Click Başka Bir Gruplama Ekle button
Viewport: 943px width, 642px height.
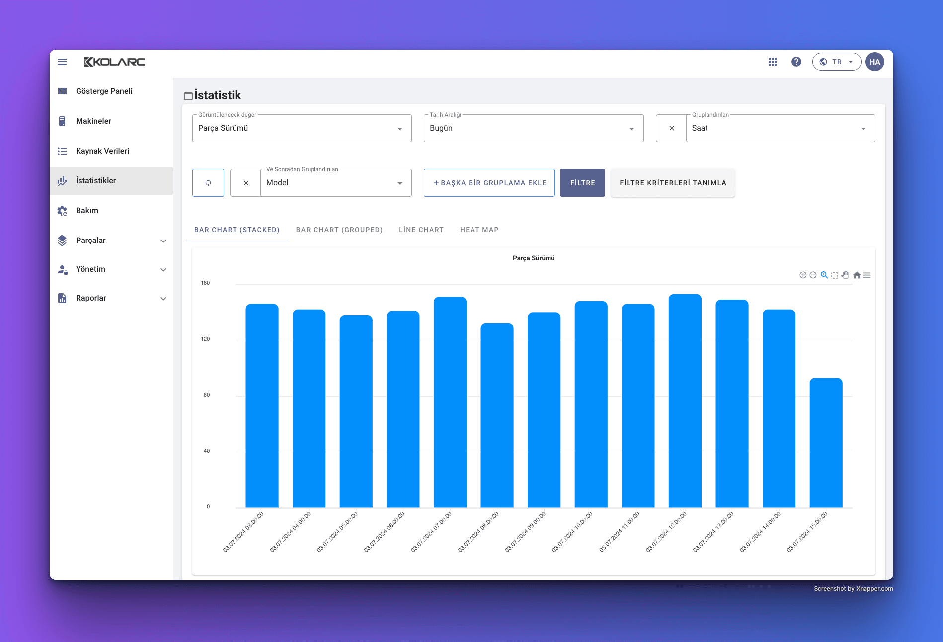click(489, 183)
